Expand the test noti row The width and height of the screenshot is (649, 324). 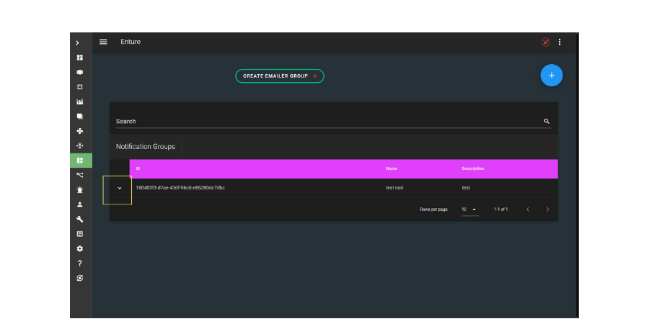point(120,188)
